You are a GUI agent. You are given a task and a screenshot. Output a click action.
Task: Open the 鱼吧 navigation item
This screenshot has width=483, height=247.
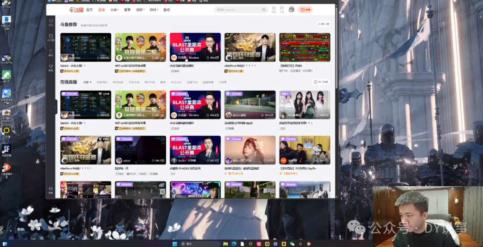click(x=167, y=10)
